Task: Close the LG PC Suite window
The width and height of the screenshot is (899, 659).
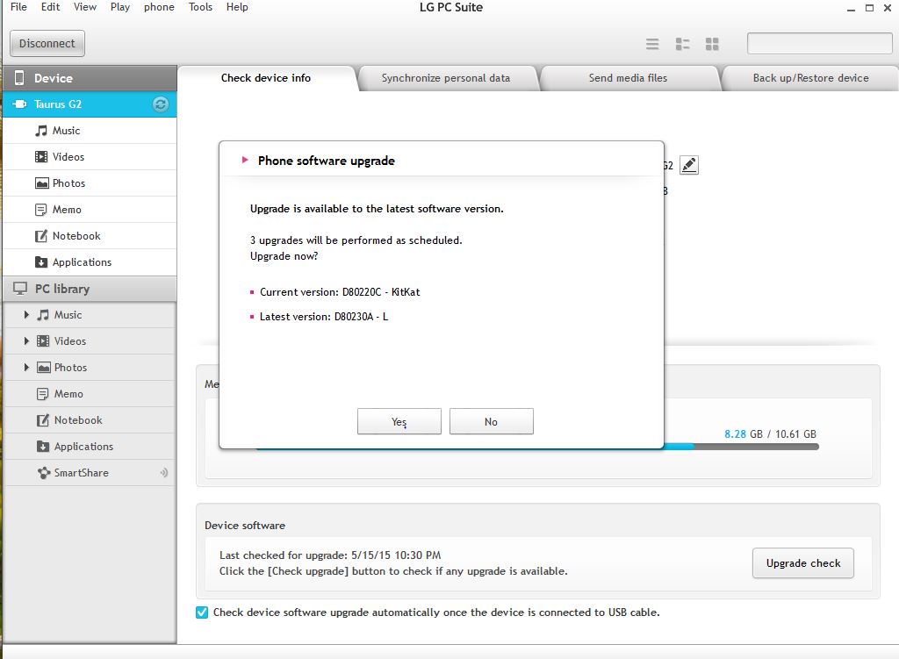Action: tap(888, 8)
